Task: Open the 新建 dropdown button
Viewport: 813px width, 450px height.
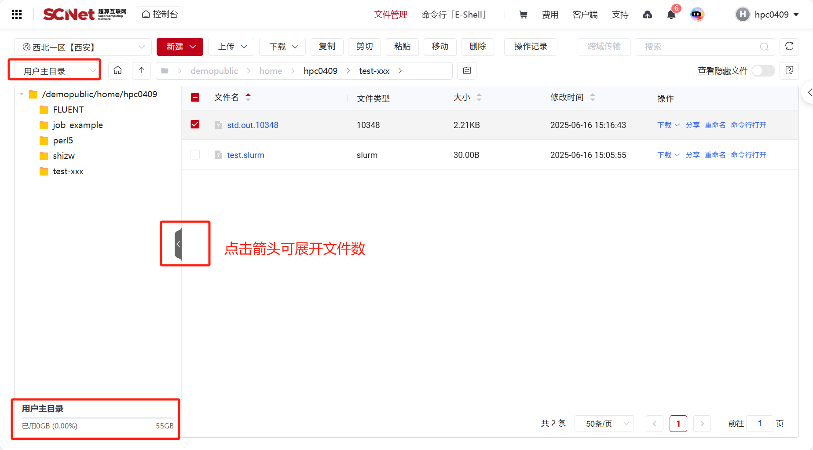Action: 180,47
